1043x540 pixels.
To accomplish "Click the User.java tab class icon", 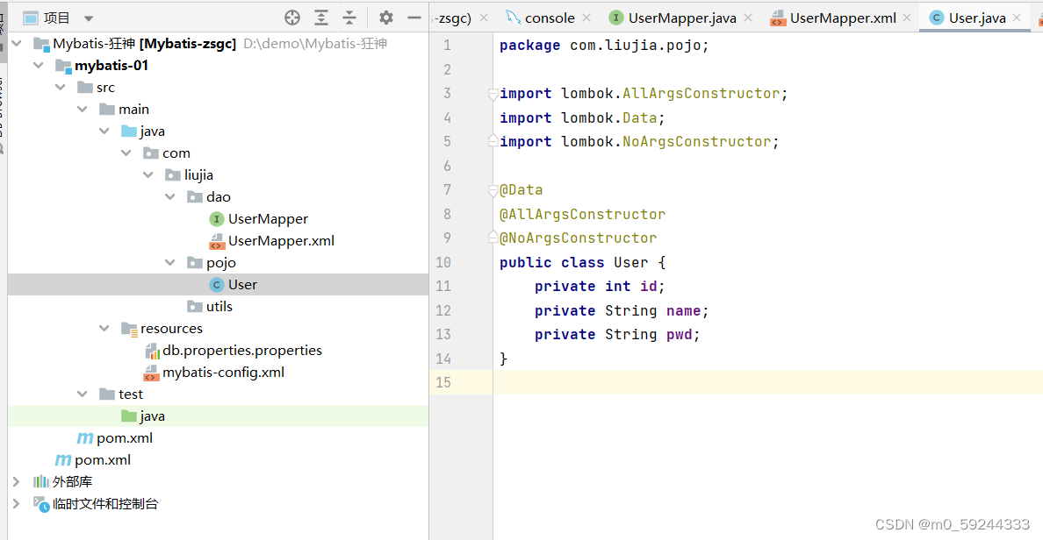I will pos(937,18).
